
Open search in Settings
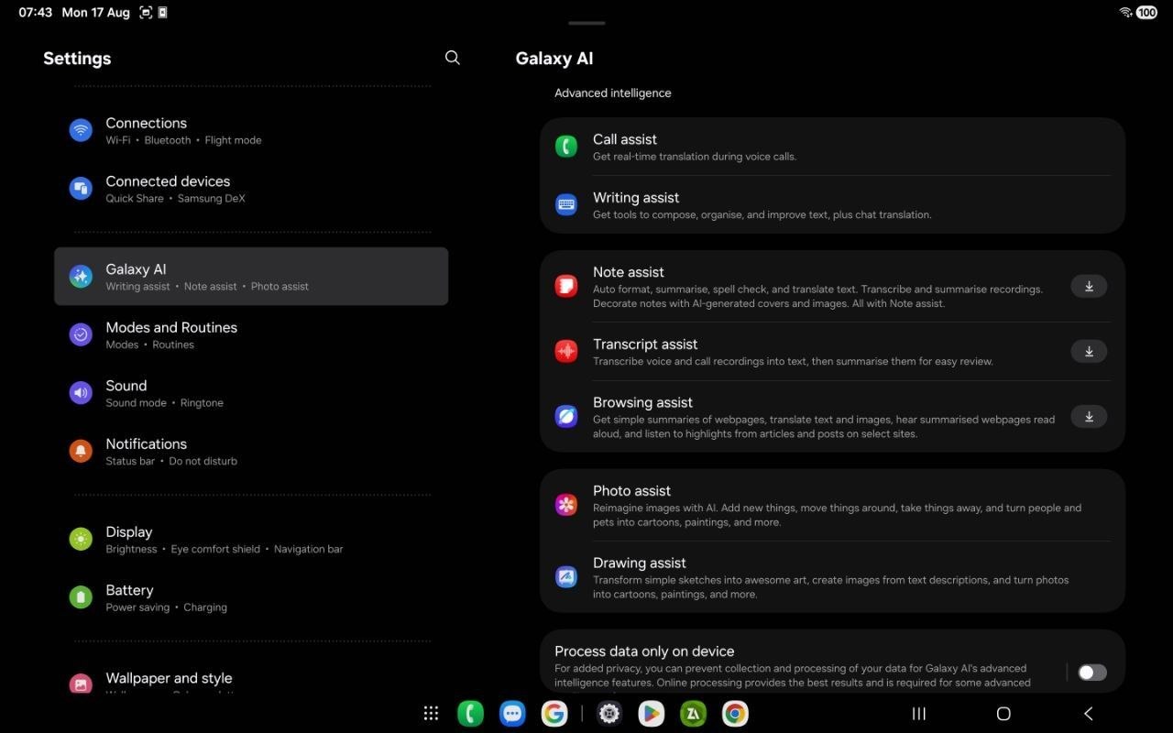pos(452,58)
